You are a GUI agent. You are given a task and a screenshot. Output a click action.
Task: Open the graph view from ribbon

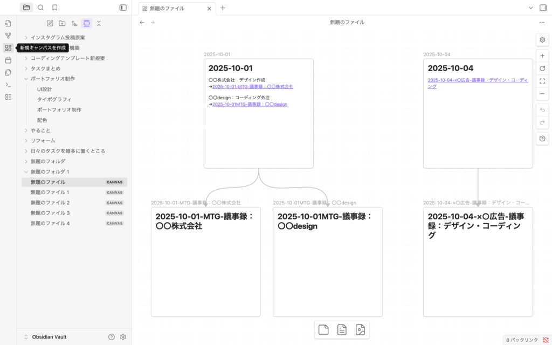8,36
